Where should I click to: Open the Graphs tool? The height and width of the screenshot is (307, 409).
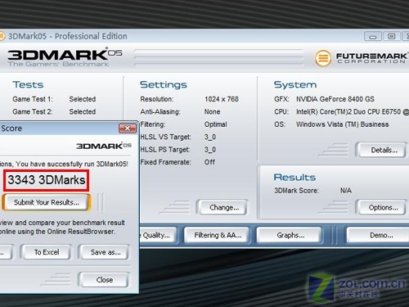(x=290, y=235)
